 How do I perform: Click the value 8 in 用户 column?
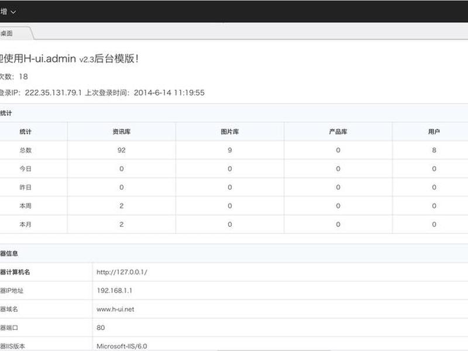pyautogui.click(x=434, y=150)
